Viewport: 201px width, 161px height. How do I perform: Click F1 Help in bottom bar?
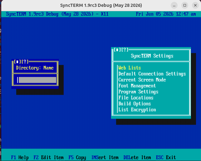20,158
